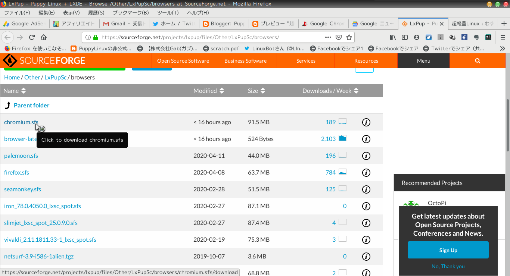Switch to the Google Chrome tab

coord(323,23)
